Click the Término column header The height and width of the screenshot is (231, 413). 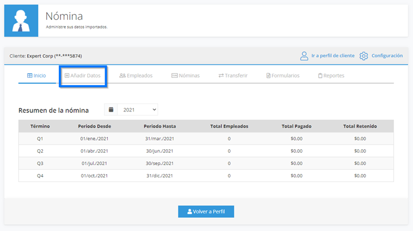[x=40, y=126]
